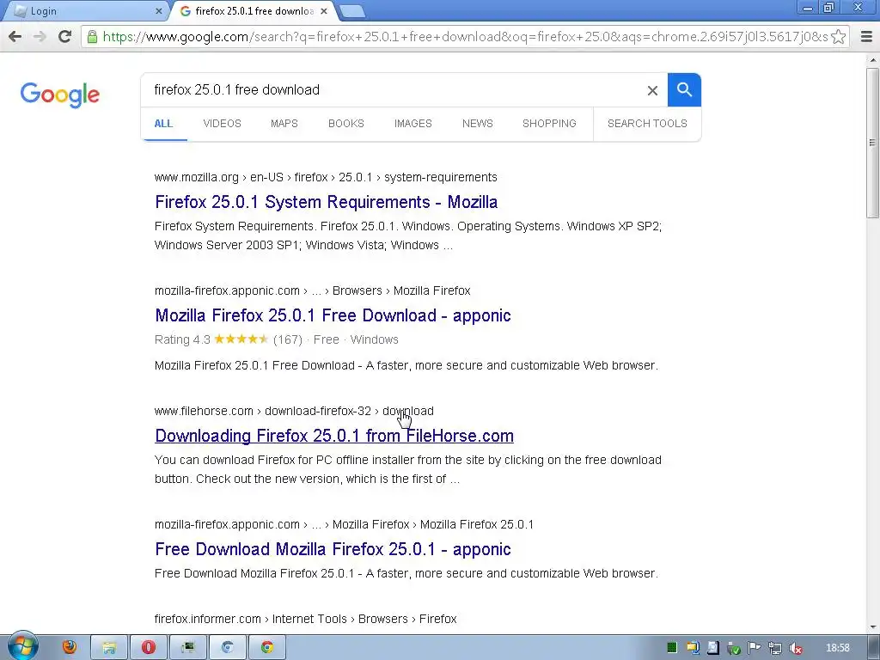The width and height of the screenshot is (880, 660).
Task: Click the URL address bar
Action: point(465,37)
